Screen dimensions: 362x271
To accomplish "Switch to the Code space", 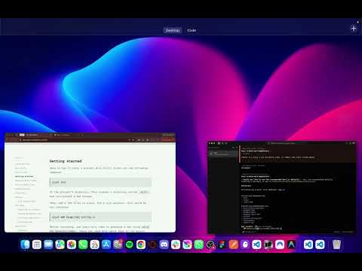I will tap(192, 30).
